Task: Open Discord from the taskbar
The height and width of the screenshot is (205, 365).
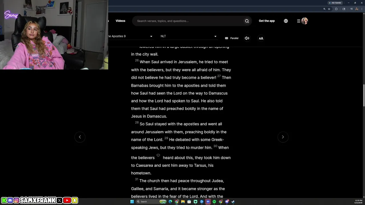Action: pyautogui.click(x=227, y=202)
